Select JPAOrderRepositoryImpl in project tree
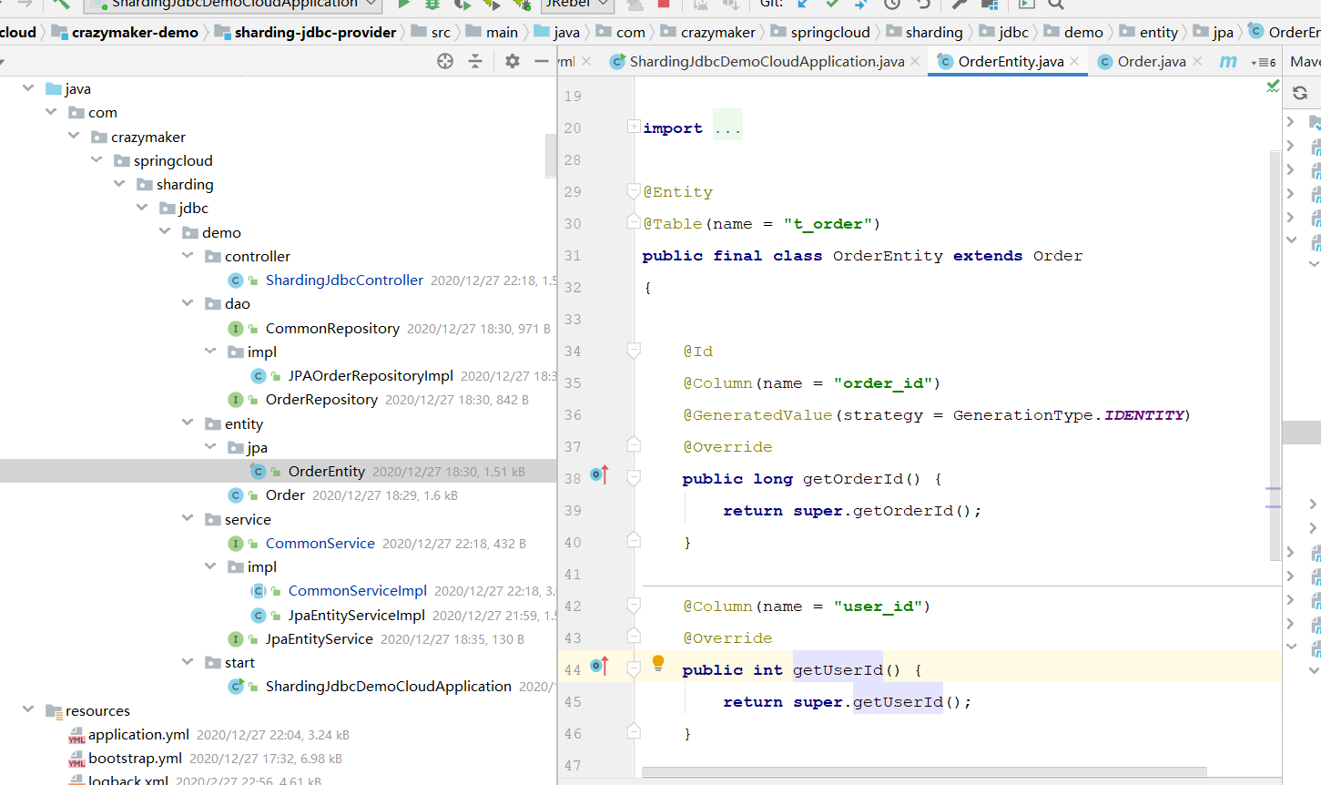Image resolution: width=1321 pixels, height=785 pixels. coord(371,375)
